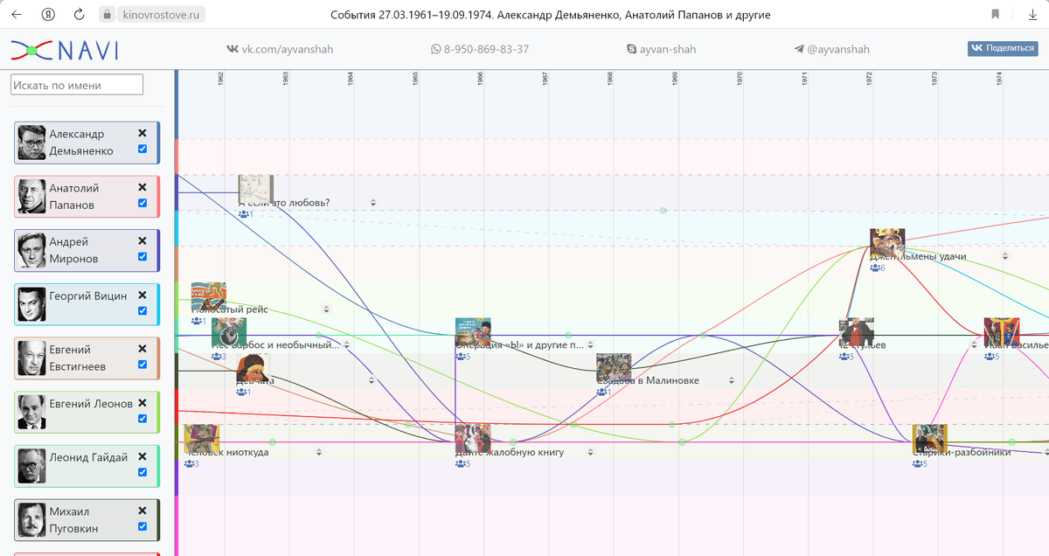This screenshot has width=1049, height=556.
Task: Expand the Операция «Ы» event arrows
Action: (x=590, y=345)
